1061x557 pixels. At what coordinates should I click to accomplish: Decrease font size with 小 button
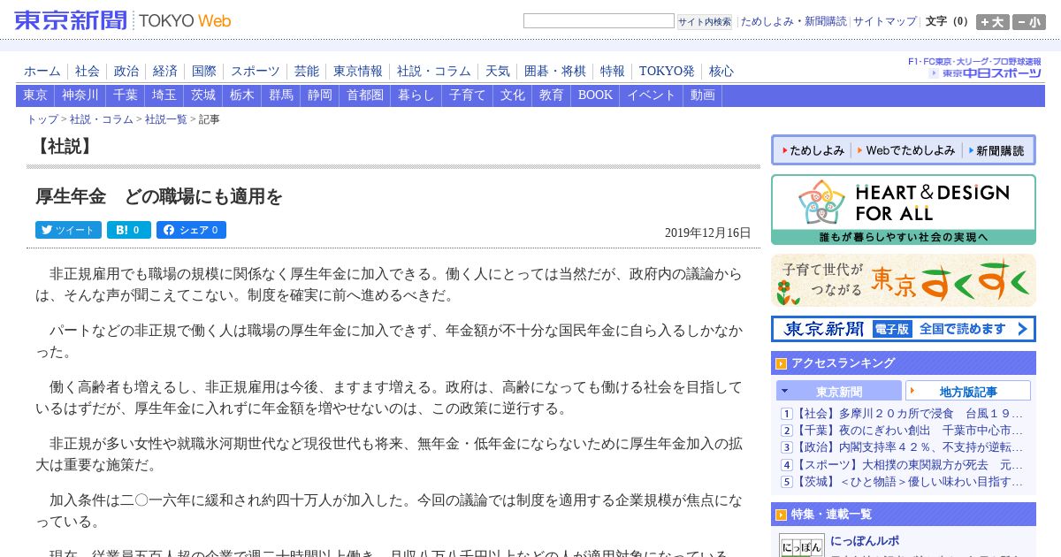(x=1029, y=22)
